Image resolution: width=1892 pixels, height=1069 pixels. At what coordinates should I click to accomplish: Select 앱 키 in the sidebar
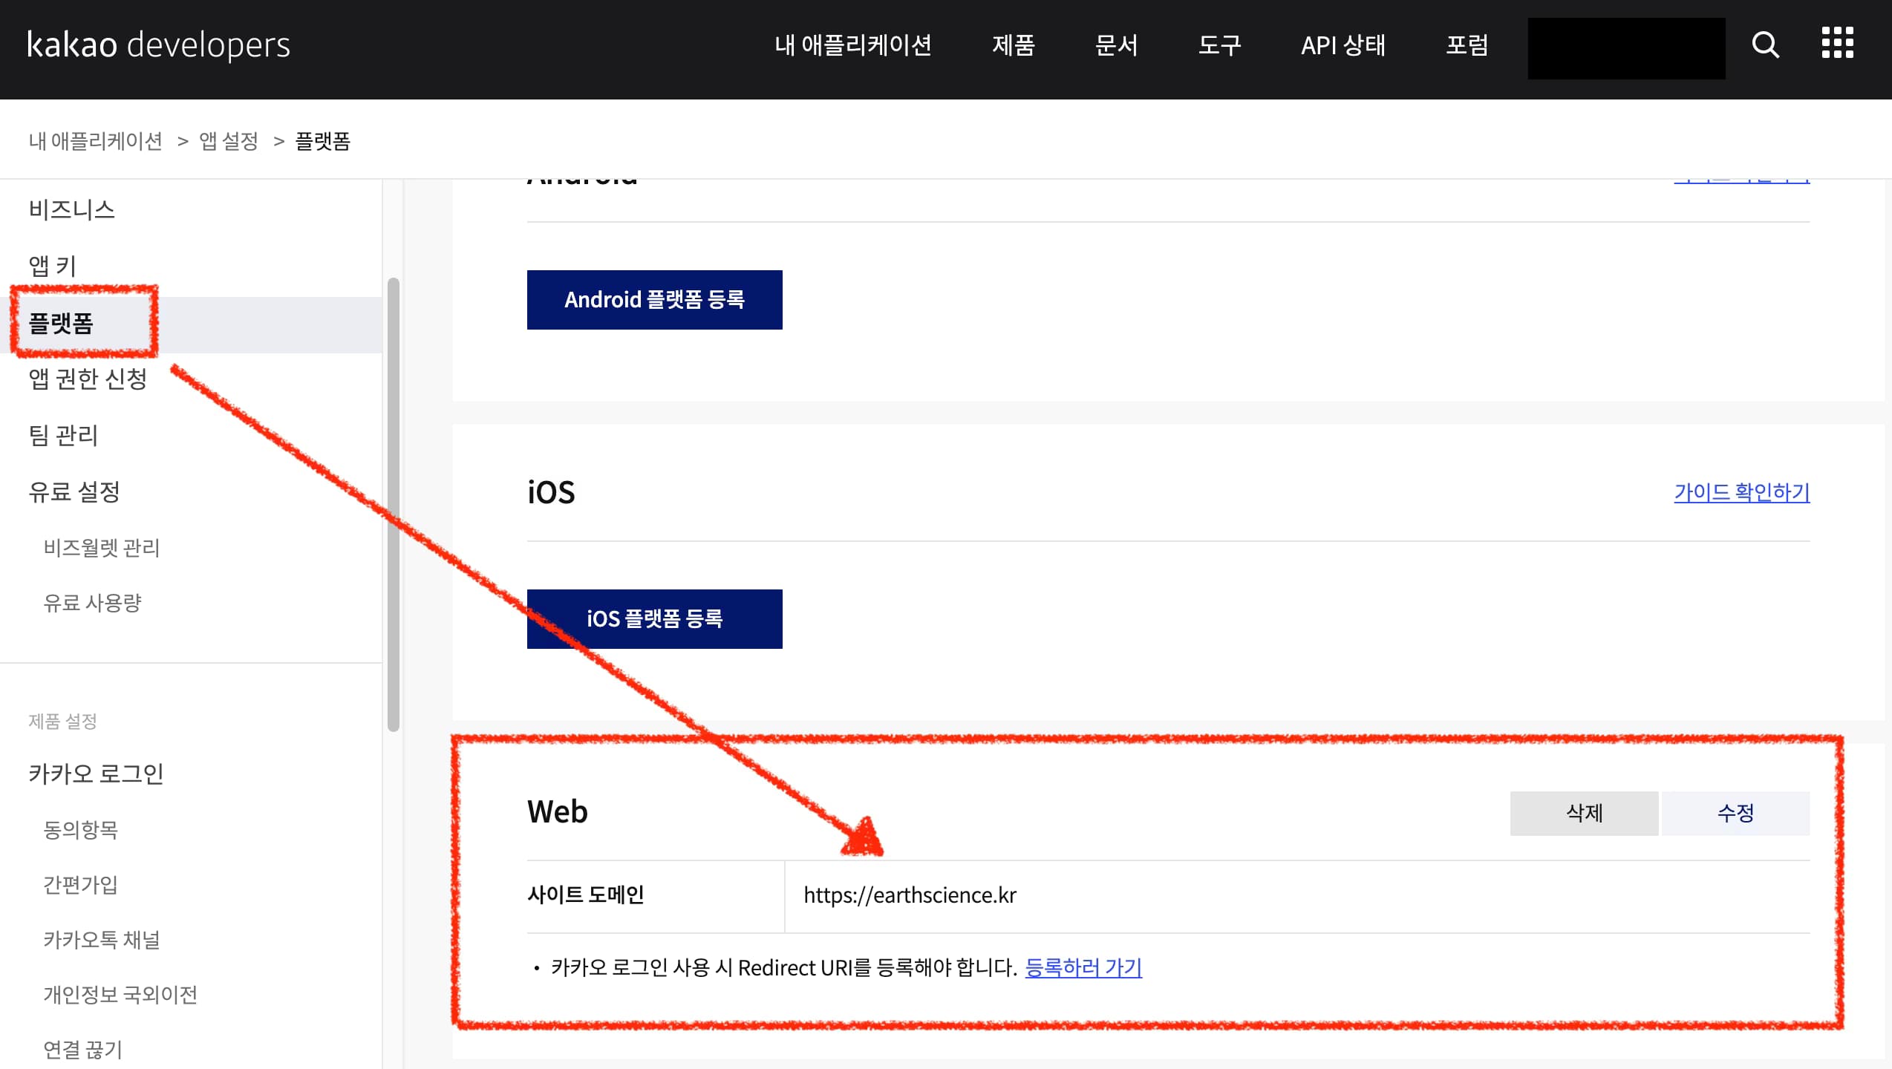(x=52, y=266)
